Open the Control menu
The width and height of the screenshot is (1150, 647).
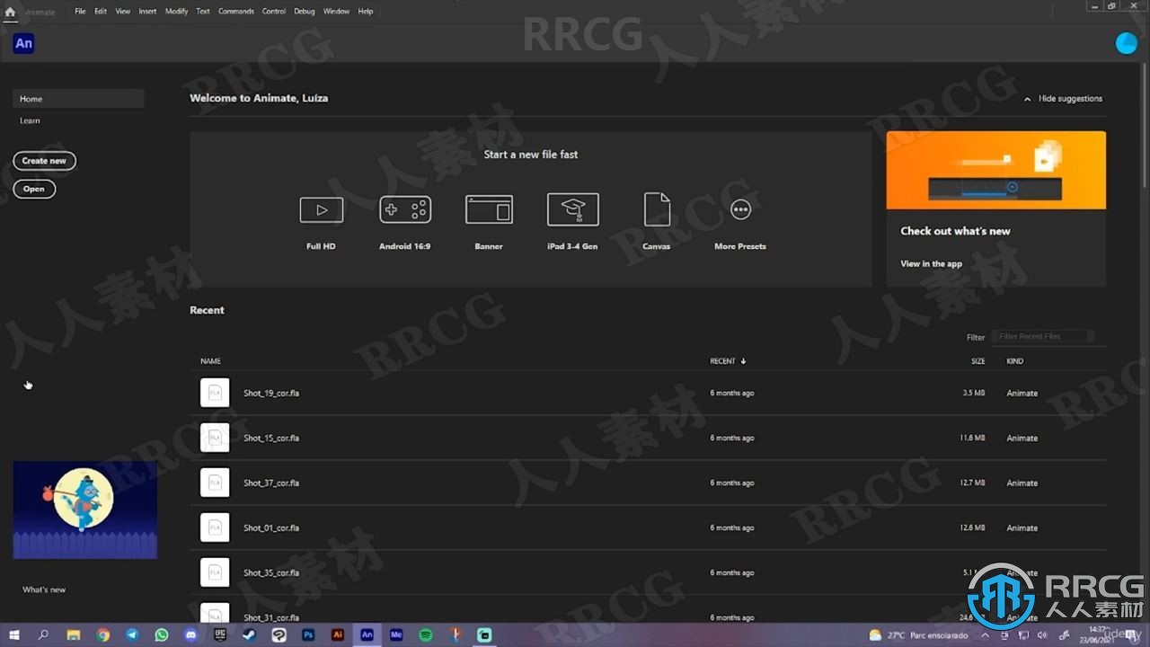pyautogui.click(x=274, y=12)
